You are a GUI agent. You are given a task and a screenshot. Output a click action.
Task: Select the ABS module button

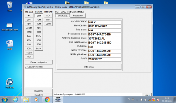(39, 28)
